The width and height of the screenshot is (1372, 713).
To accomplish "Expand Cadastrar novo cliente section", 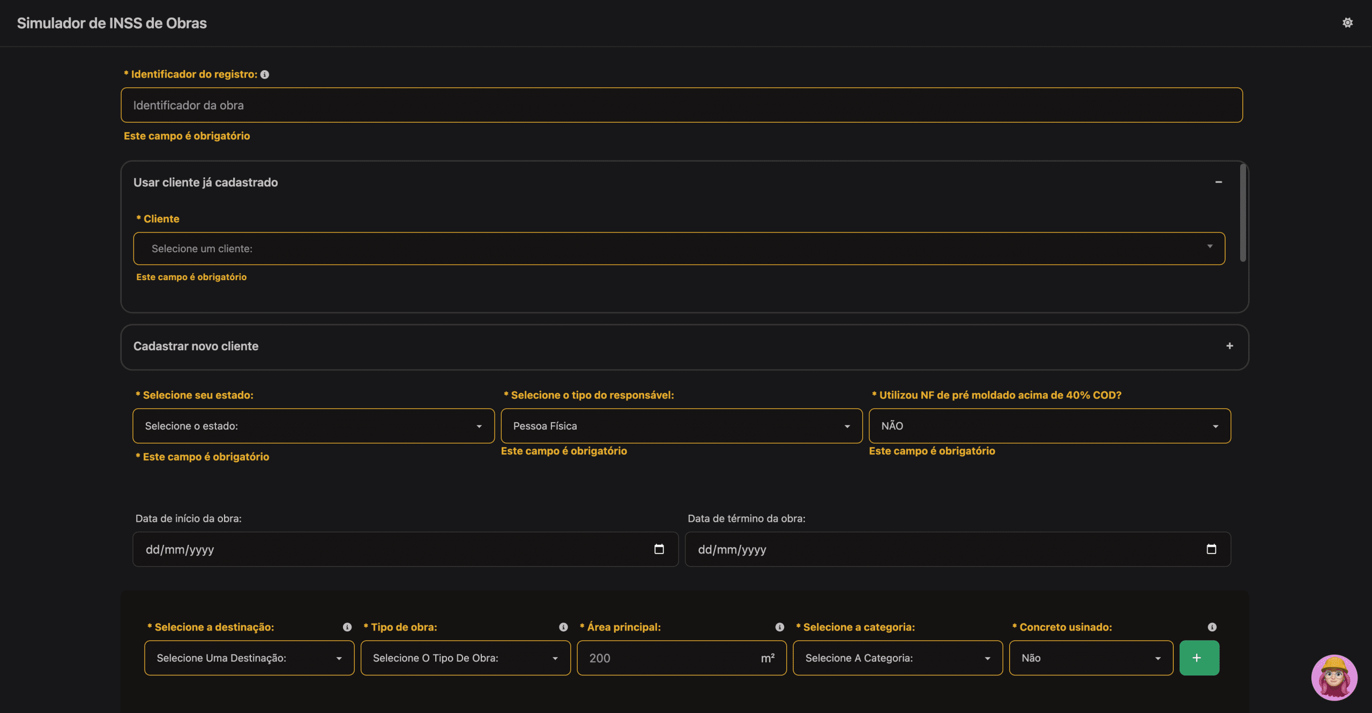I will coord(1229,346).
